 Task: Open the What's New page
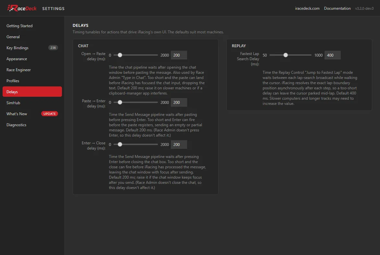click(x=32, y=114)
